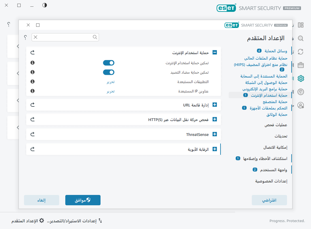Expand the الرقابة الأبوية section
311x229 pixels.
[215, 149]
